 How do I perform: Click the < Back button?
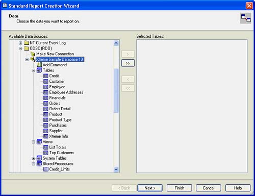[124, 188]
